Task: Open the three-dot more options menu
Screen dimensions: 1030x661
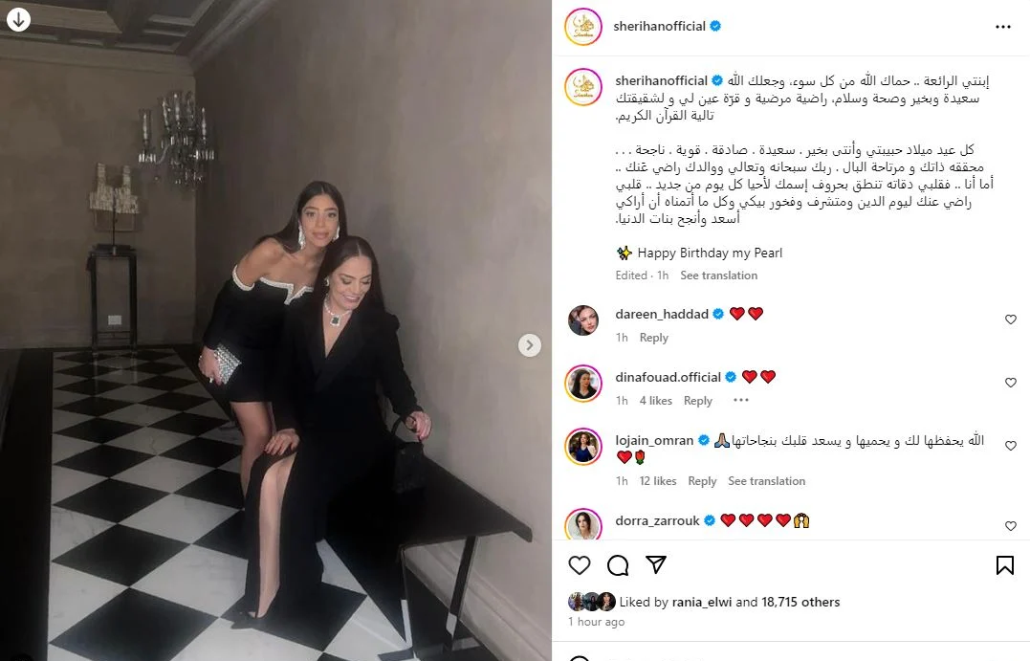Action: (x=1002, y=27)
